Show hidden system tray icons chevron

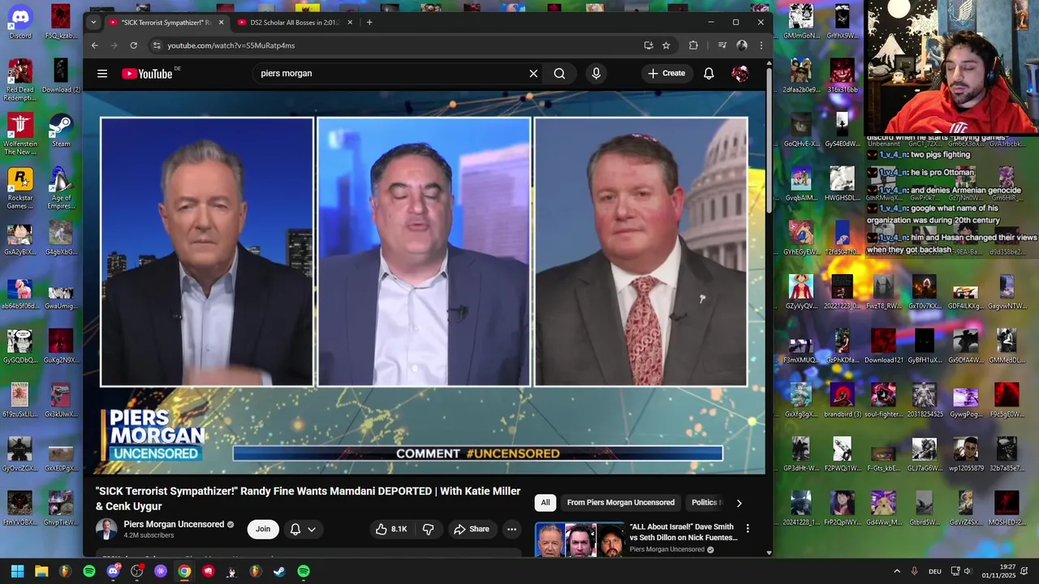click(897, 571)
